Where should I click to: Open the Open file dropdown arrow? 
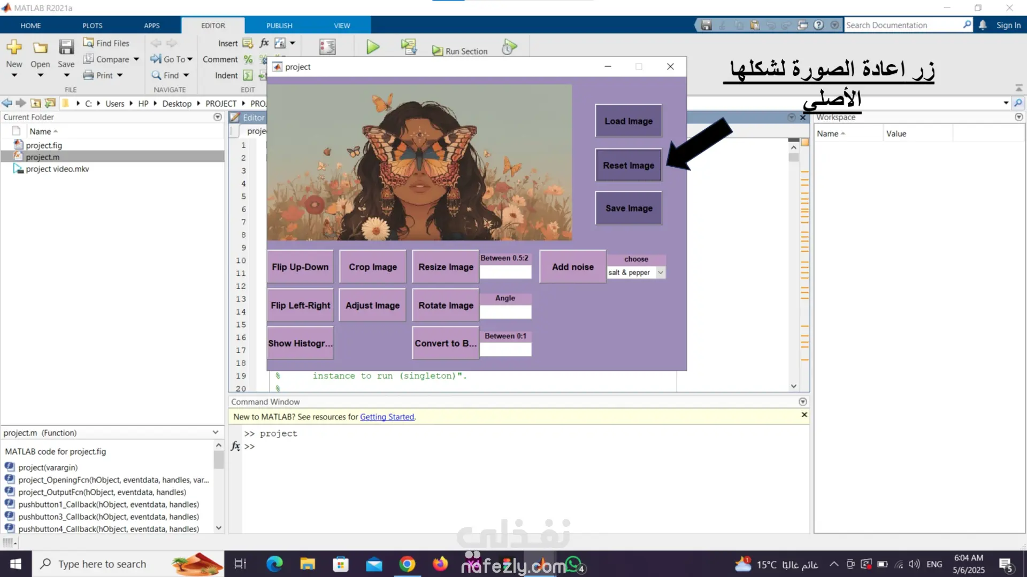pos(40,75)
